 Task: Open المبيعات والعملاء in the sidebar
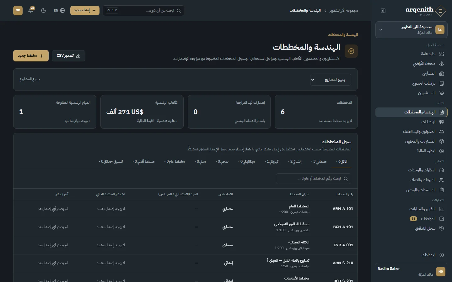411,180
